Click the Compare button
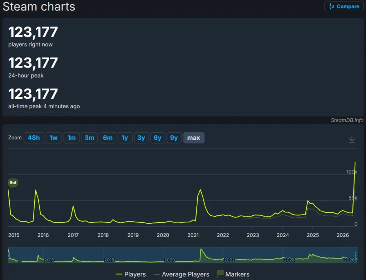The width and height of the screenshot is (366, 280). click(x=344, y=6)
